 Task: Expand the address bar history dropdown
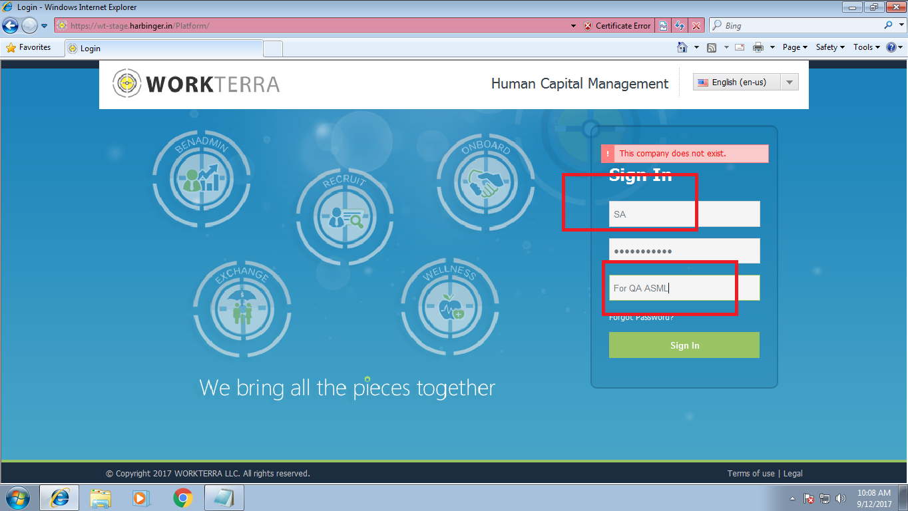pos(573,25)
